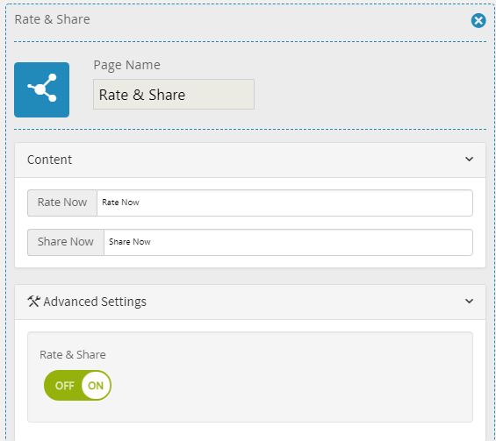Edit the Rate Now text field
The height and width of the screenshot is (441, 496).
pyautogui.click(x=284, y=203)
